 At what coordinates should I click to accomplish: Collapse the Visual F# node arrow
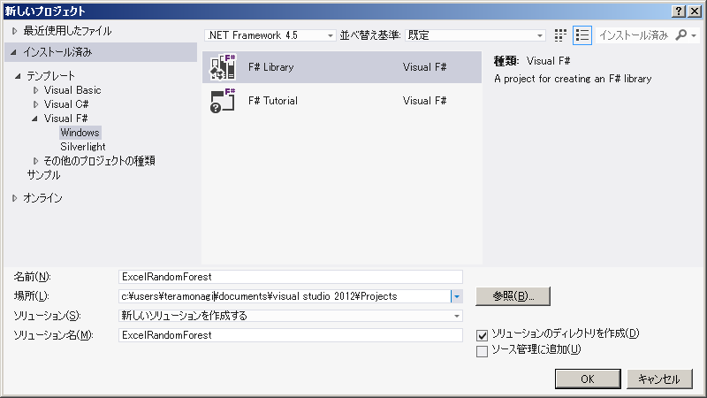pos(34,119)
